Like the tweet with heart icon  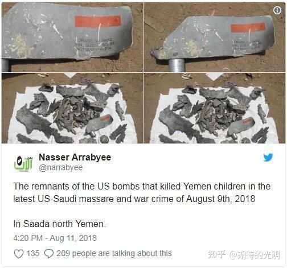[x=19, y=254]
